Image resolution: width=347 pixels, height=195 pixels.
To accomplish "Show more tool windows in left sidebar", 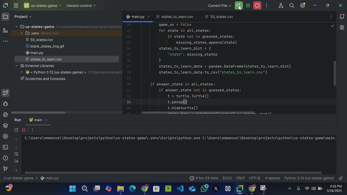I will [x=5, y=41].
